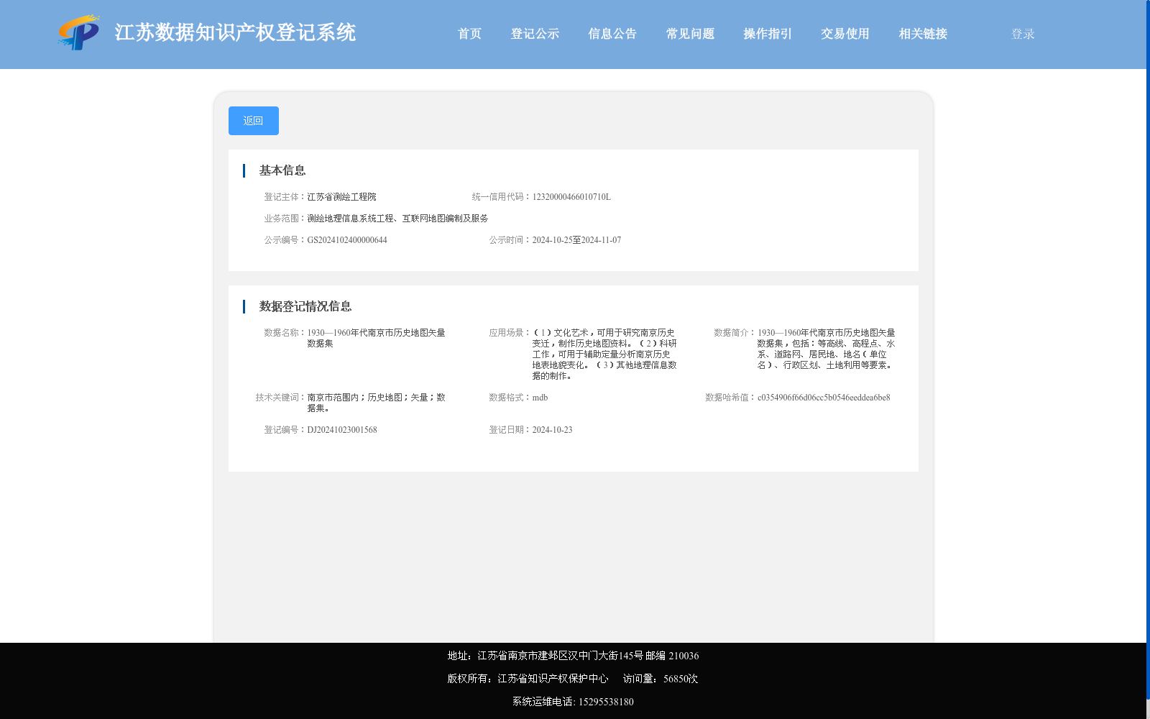Select 常见问题 in the top navigation
The height and width of the screenshot is (719, 1150).
pyautogui.click(x=690, y=34)
